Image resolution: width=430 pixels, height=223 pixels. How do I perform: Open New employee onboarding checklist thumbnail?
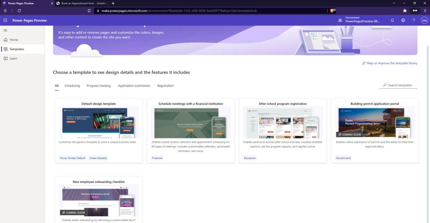pos(99,201)
